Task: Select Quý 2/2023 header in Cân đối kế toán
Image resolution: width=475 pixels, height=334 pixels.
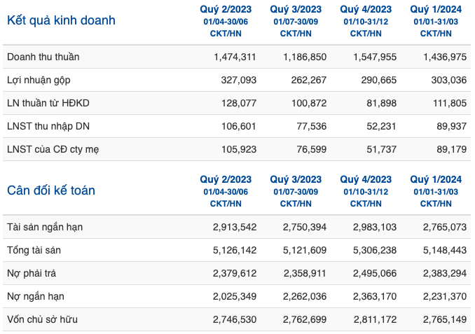Action: [x=226, y=179]
